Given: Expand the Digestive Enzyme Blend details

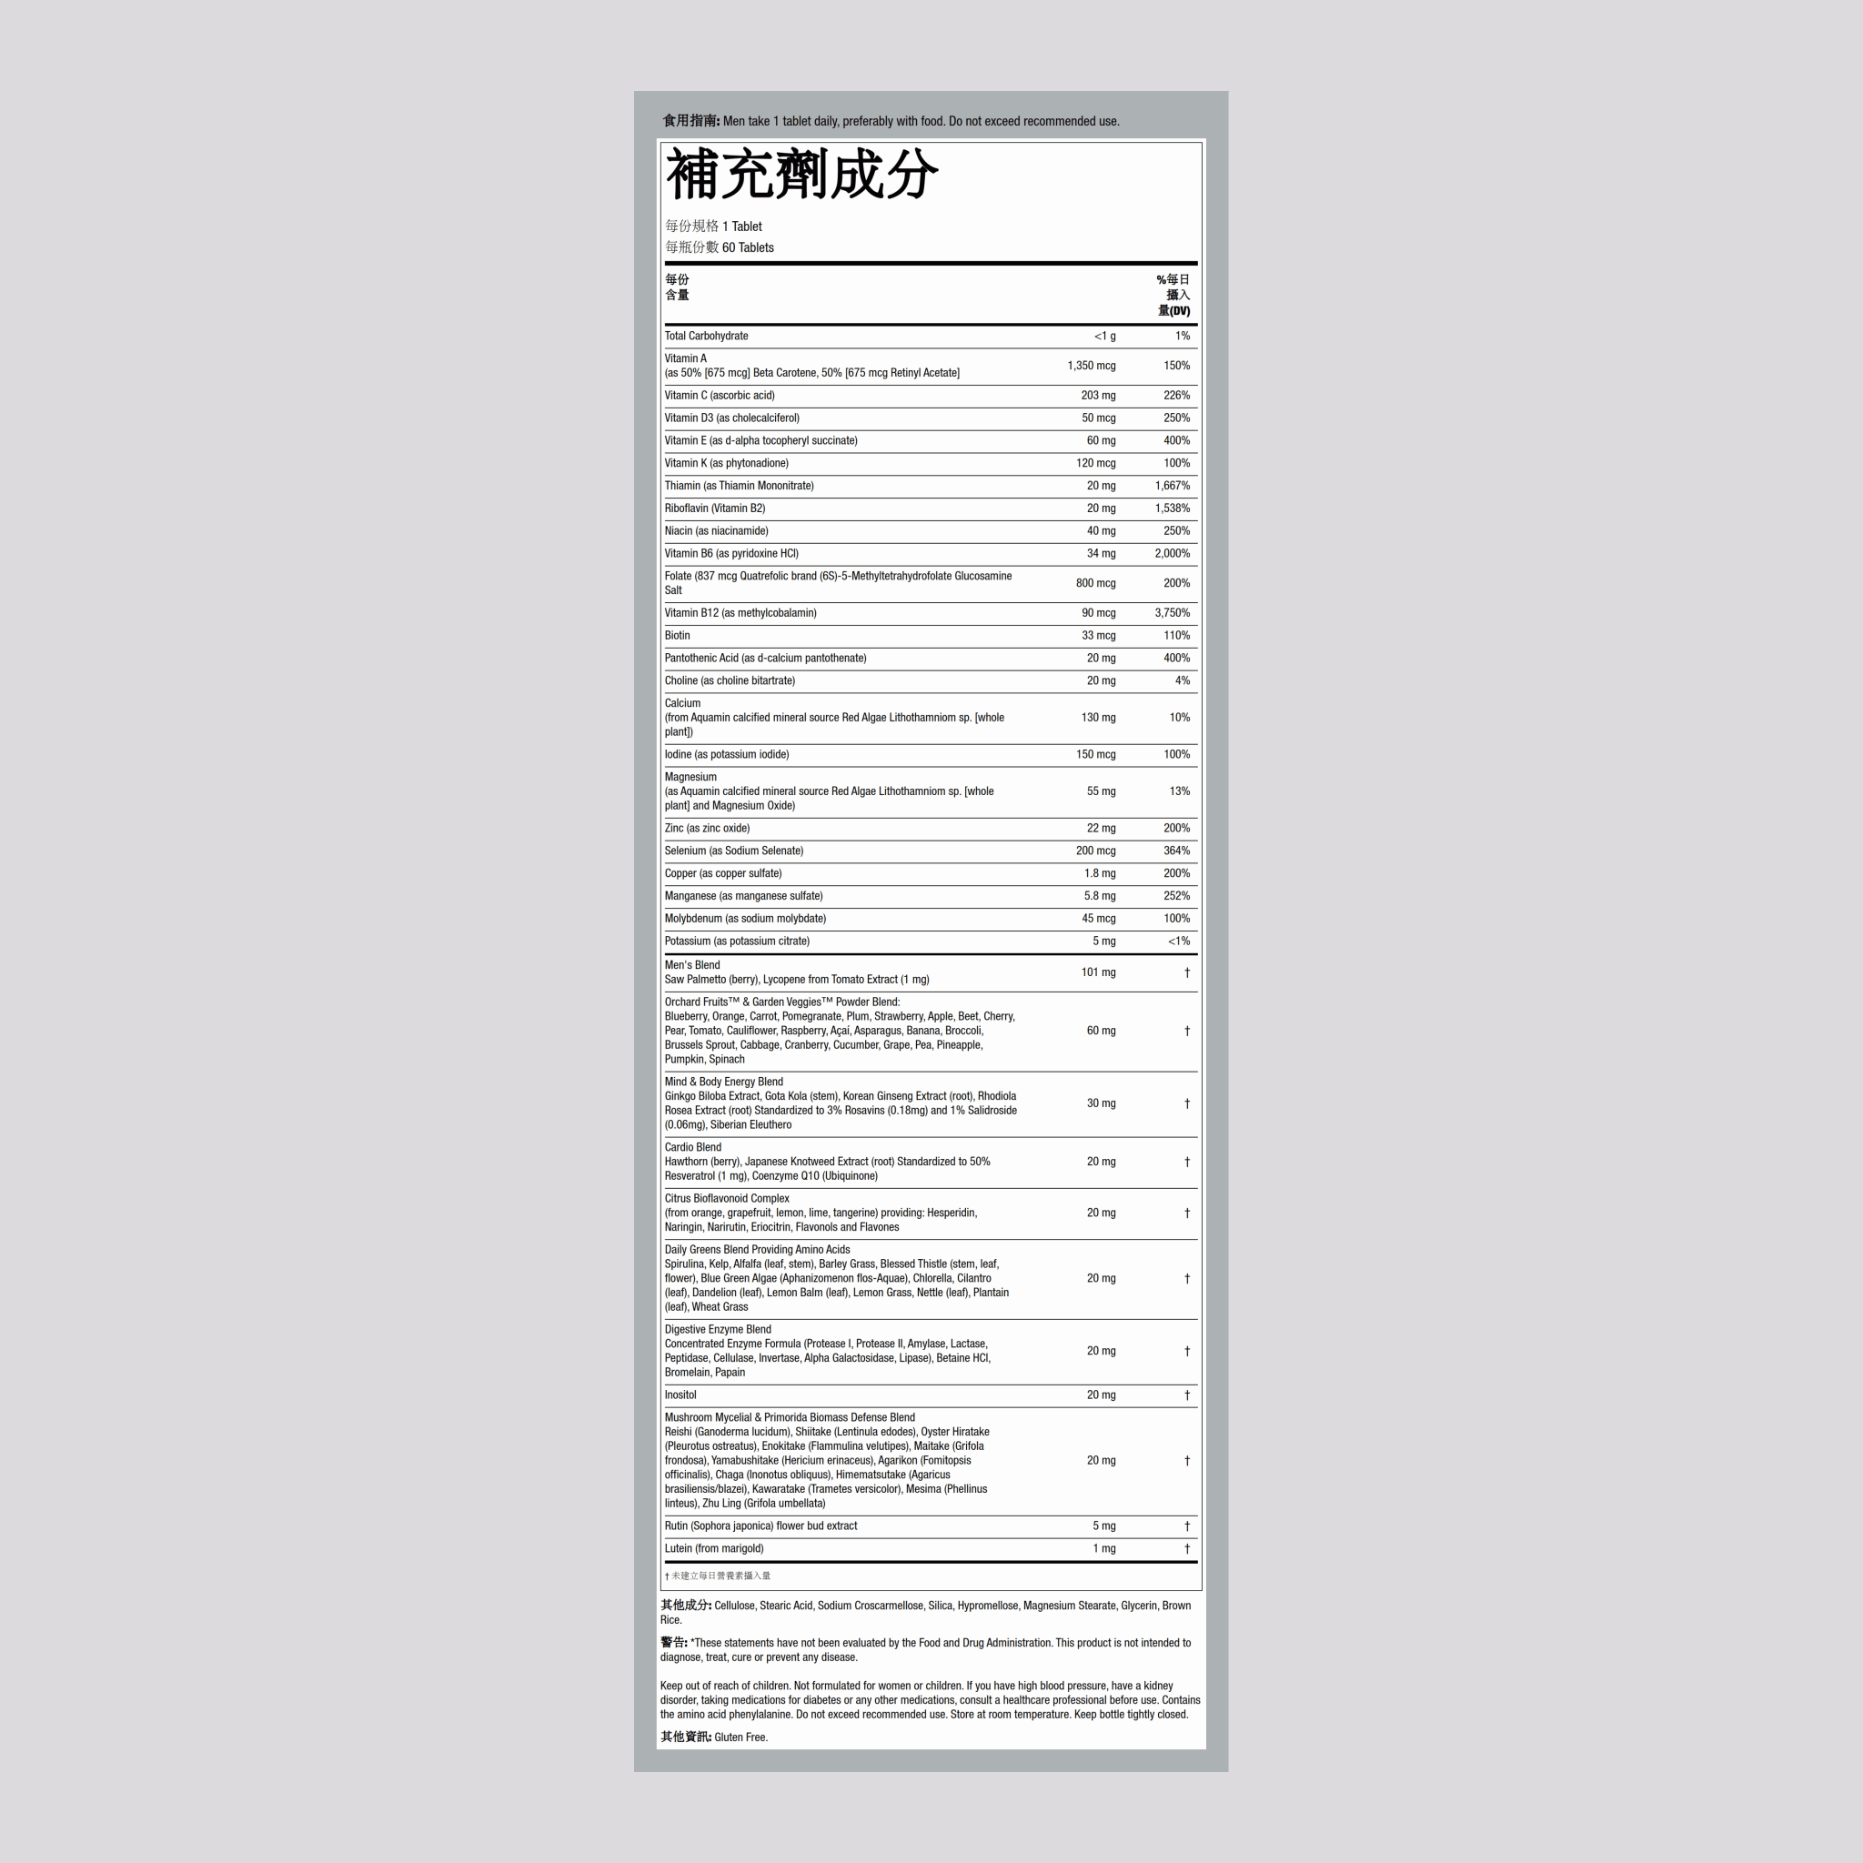Looking at the screenshot, I should 715,1331.
